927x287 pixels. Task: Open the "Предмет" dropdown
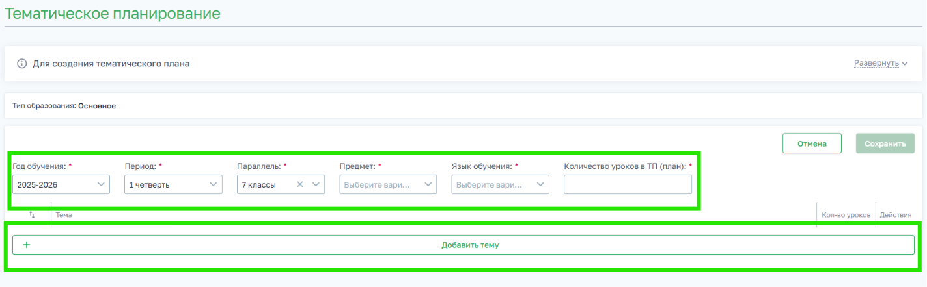point(388,184)
